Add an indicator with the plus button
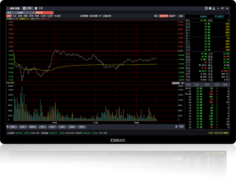This screenshot has height=180, width=236. (181, 127)
